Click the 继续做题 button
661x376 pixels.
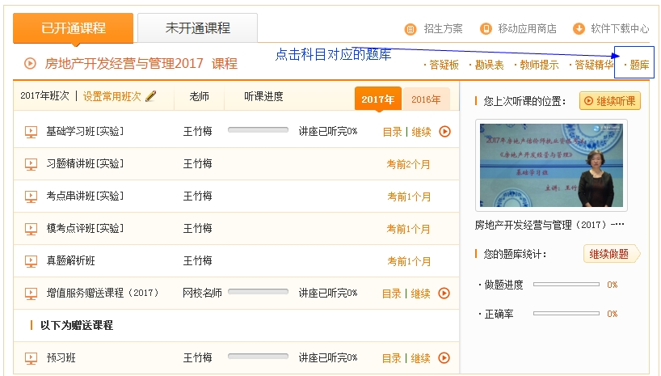[x=608, y=254]
